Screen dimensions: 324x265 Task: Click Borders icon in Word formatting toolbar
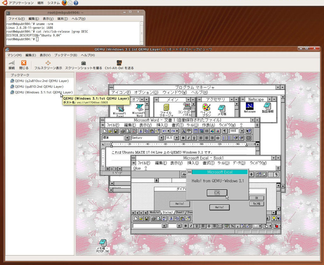click(249, 138)
